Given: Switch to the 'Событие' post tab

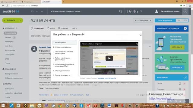Looking at the screenshot, I should pyautogui.click(x=63, y=28).
